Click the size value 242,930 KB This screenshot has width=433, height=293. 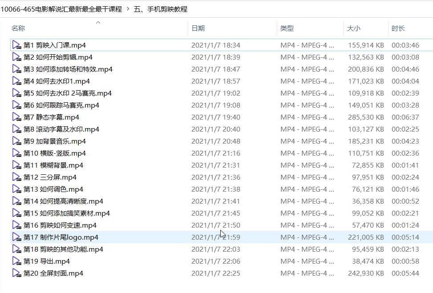366,273
